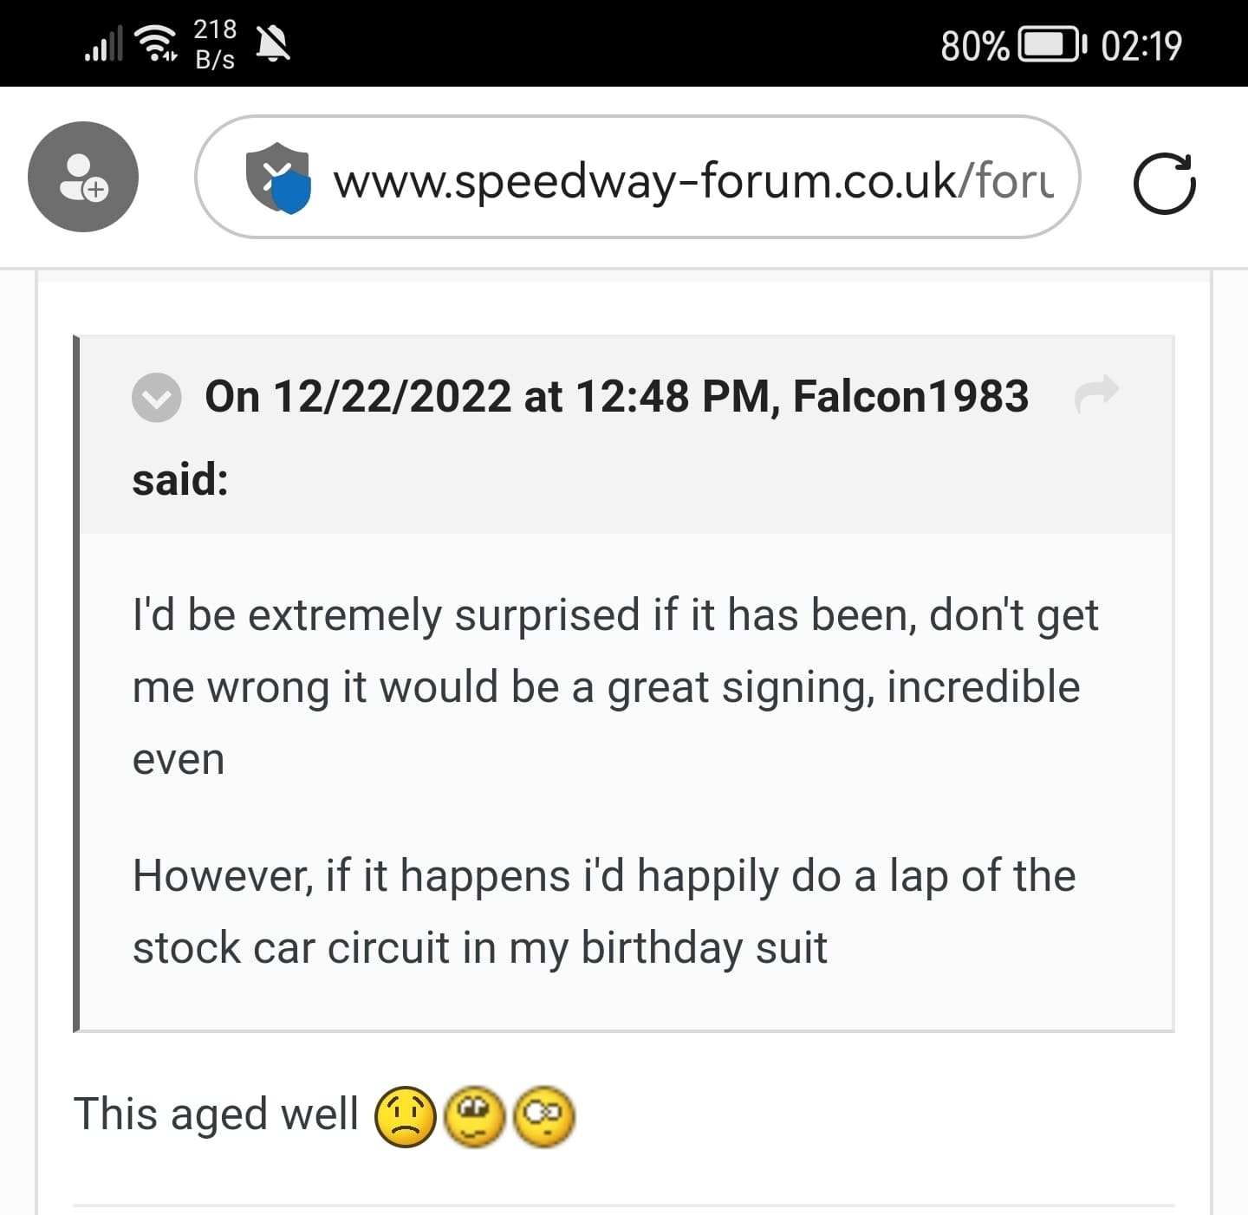Tap the www.speedway-forum.co.uk address bar
Viewport: 1248px width, 1215px height.
pos(693,181)
